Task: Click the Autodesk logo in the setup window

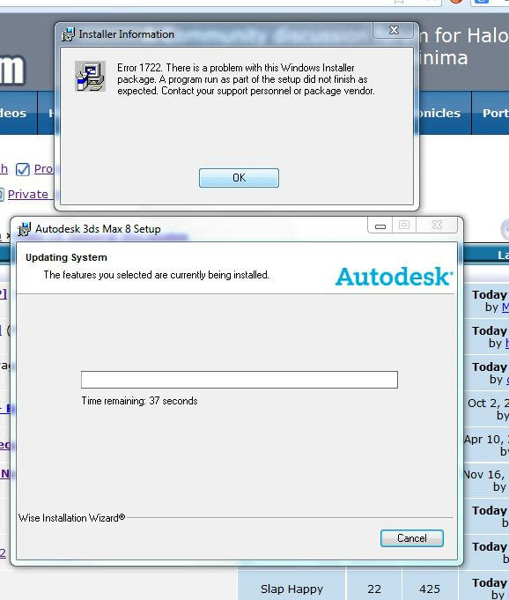Action: [x=395, y=277]
